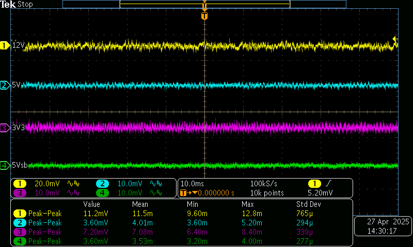Click trigger source channel 1 badge

pyautogui.click(x=314, y=184)
